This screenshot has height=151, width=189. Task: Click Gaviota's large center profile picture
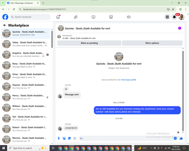pyautogui.click(x=119, y=57)
